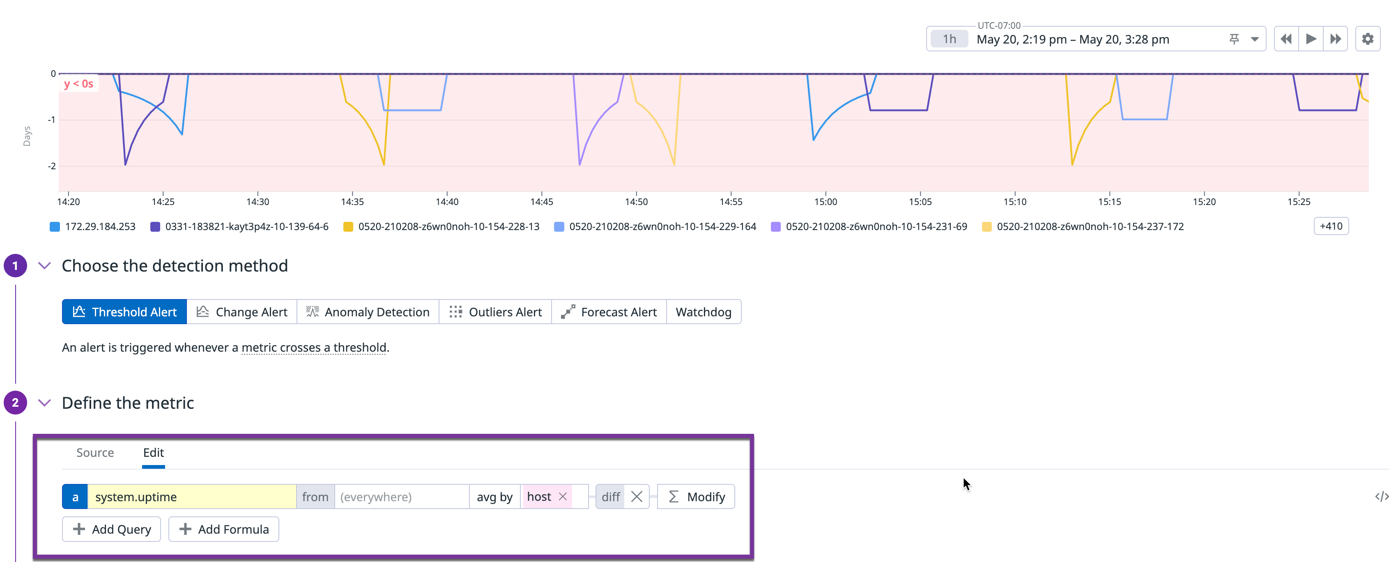Open the time range dropdown arrow

[x=1255, y=39]
